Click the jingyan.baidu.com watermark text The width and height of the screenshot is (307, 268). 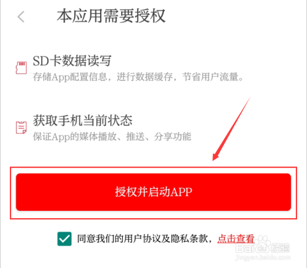click(x=263, y=258)
